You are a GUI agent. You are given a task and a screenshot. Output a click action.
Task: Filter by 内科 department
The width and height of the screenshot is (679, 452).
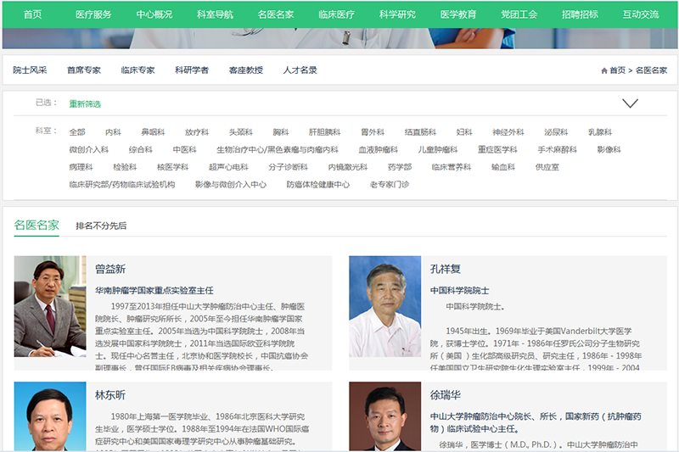pyautogui.click(x=113, y=132)
